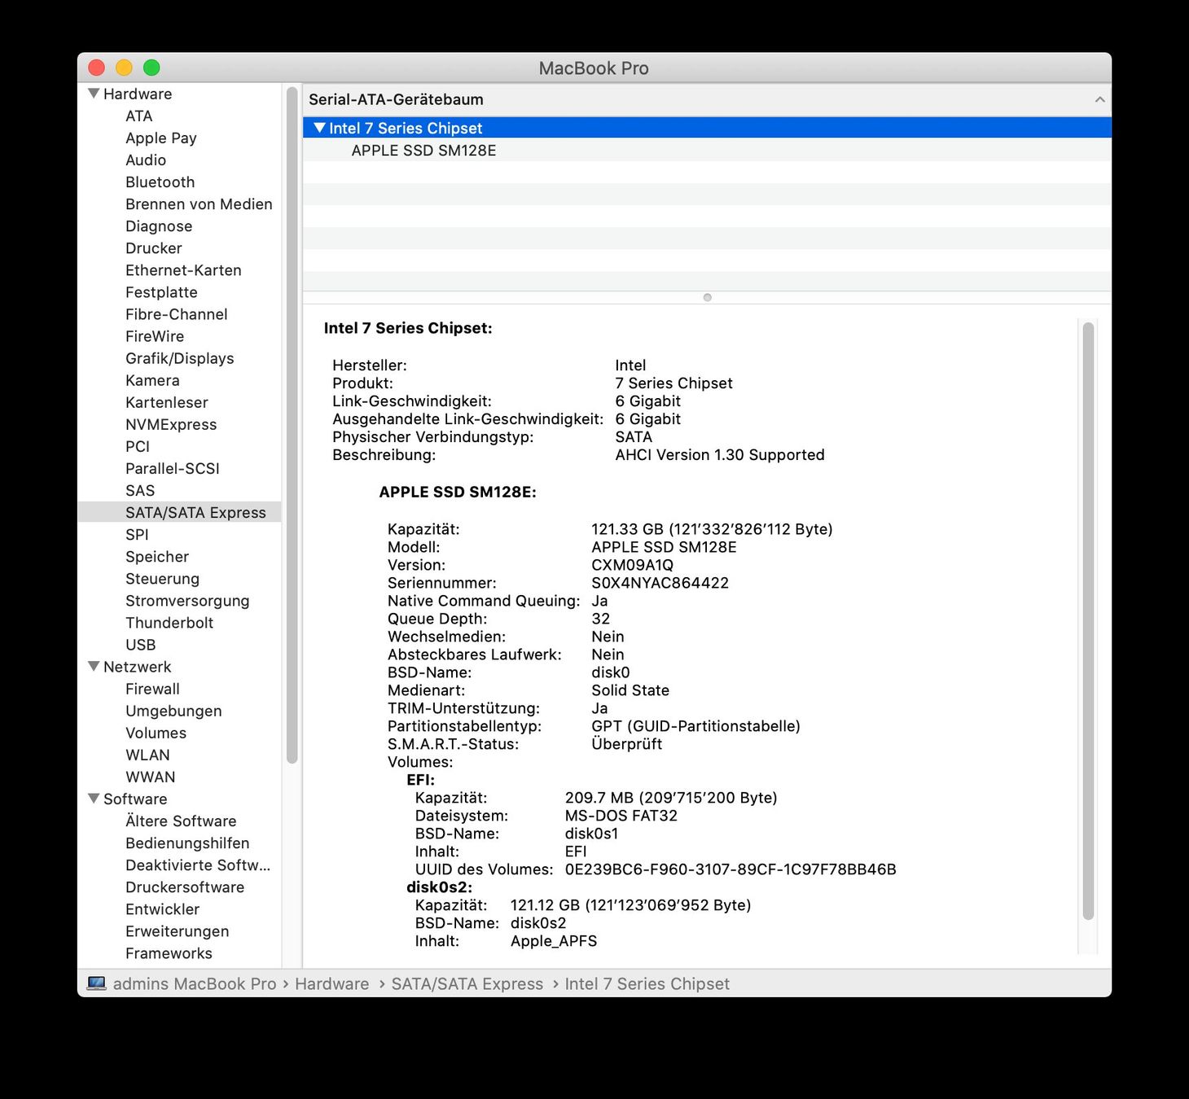
Task: Open Grafik/Displays section
Action: (180, 357)
